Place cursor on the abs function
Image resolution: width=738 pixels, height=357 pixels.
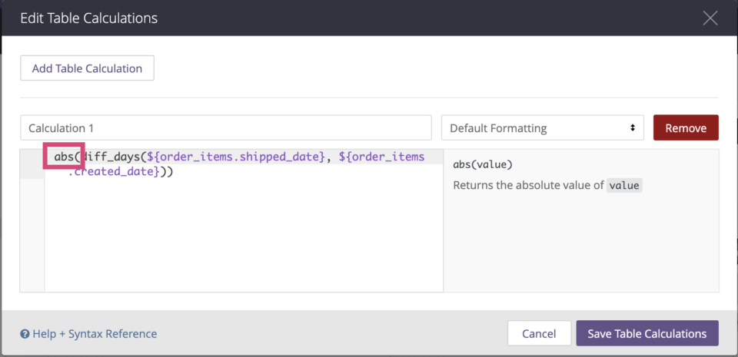(63, 157)
